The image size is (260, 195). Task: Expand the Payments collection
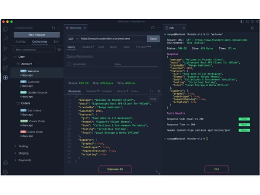[x=15, y=160]
